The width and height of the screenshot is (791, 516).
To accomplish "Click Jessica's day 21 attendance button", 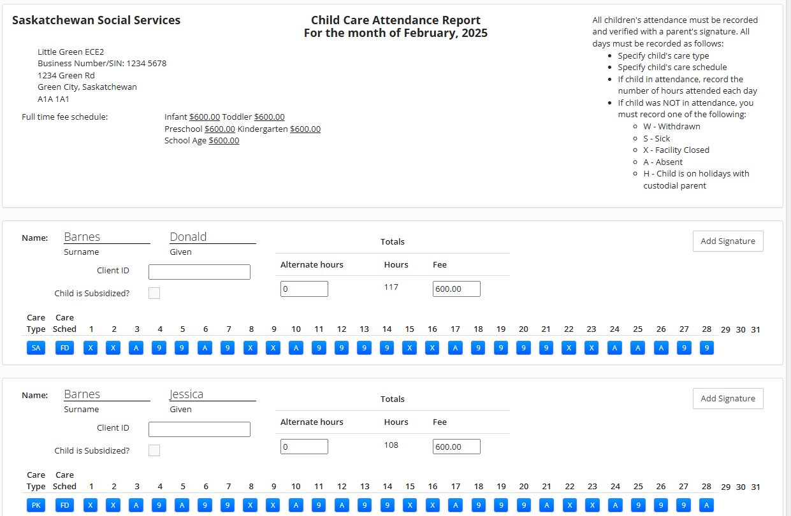I will point(546,505).
